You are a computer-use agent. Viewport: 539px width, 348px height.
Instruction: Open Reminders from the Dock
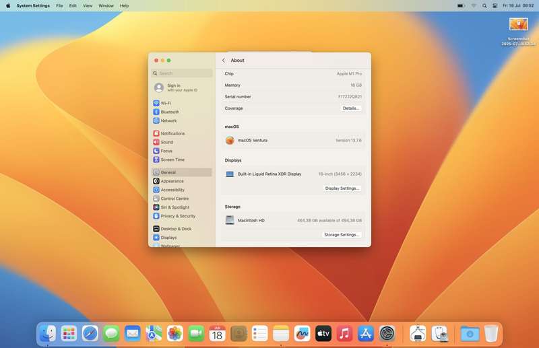pos(259,333)
